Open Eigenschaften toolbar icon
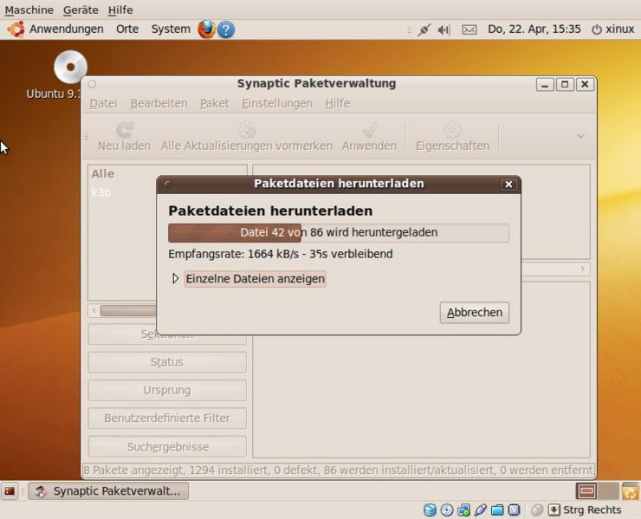 pos(452,130)
